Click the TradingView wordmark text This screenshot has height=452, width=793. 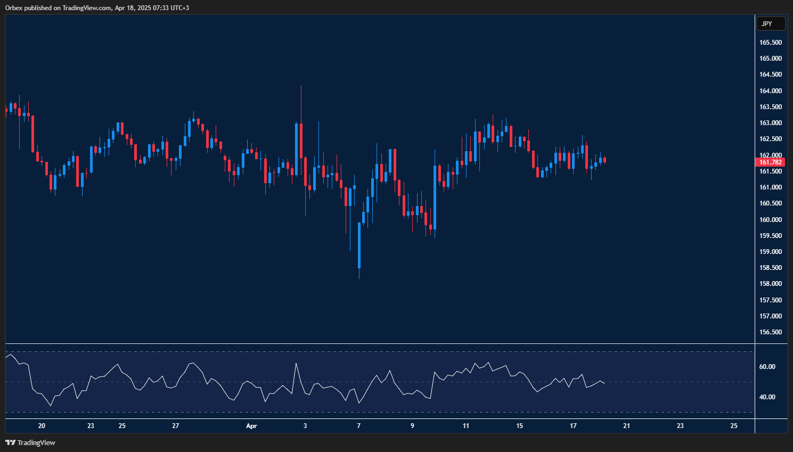click(x=36, y=442)
